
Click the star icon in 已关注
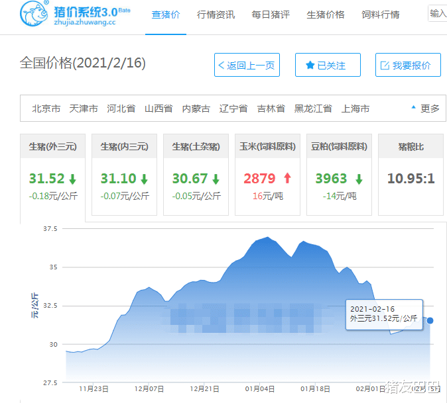tap(310, 66)
